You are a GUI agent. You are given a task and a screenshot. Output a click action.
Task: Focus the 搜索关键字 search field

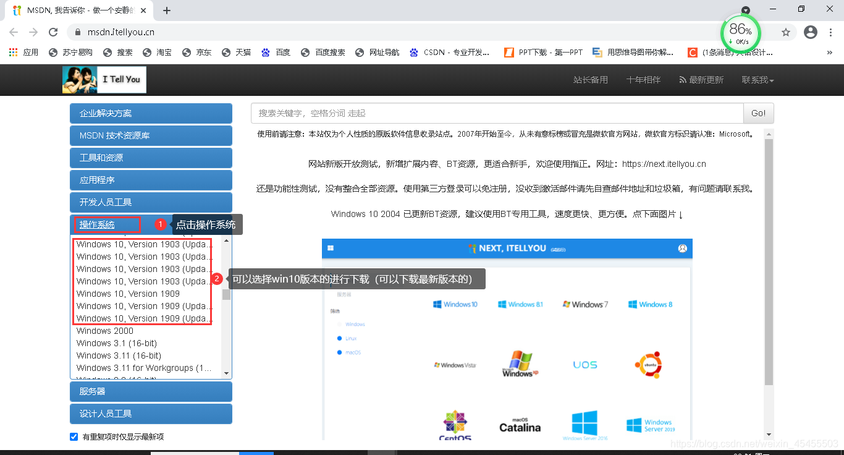pyautogui.click(x=497, y=113)
